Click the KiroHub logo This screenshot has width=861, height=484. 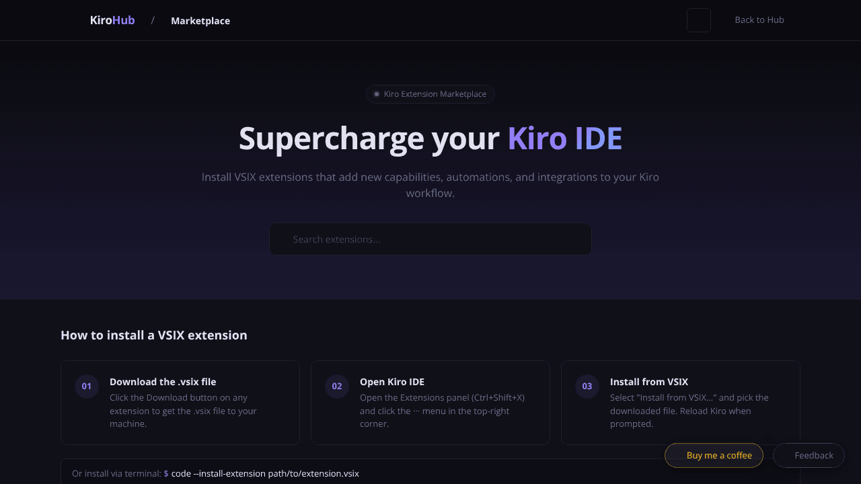[x=112, y=20]
